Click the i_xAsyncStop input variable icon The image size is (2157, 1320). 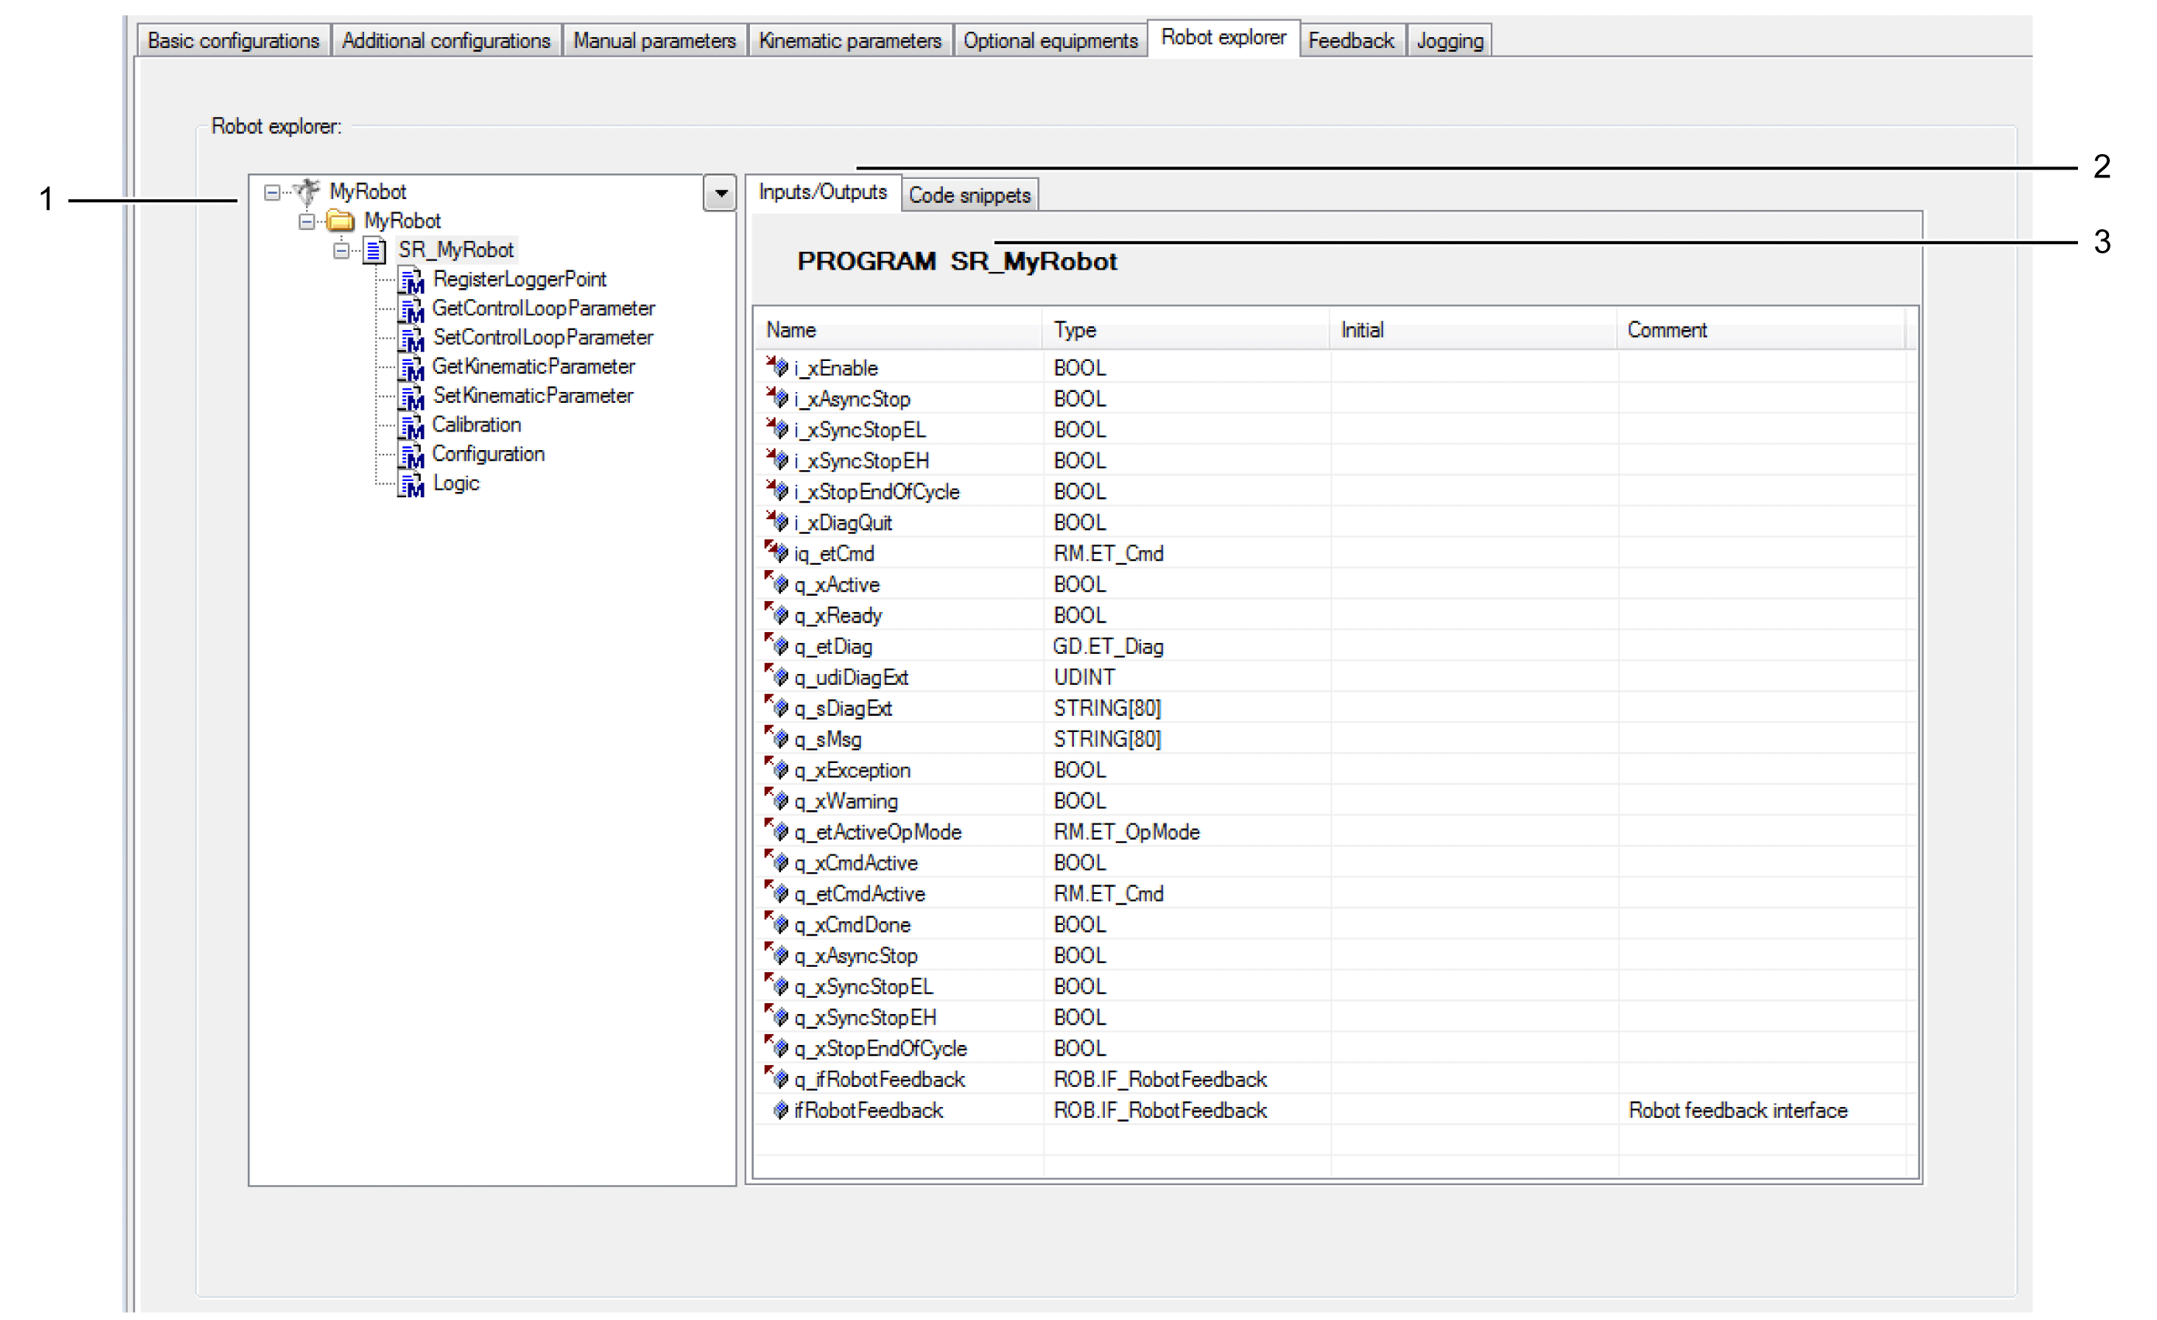[777, 397]
